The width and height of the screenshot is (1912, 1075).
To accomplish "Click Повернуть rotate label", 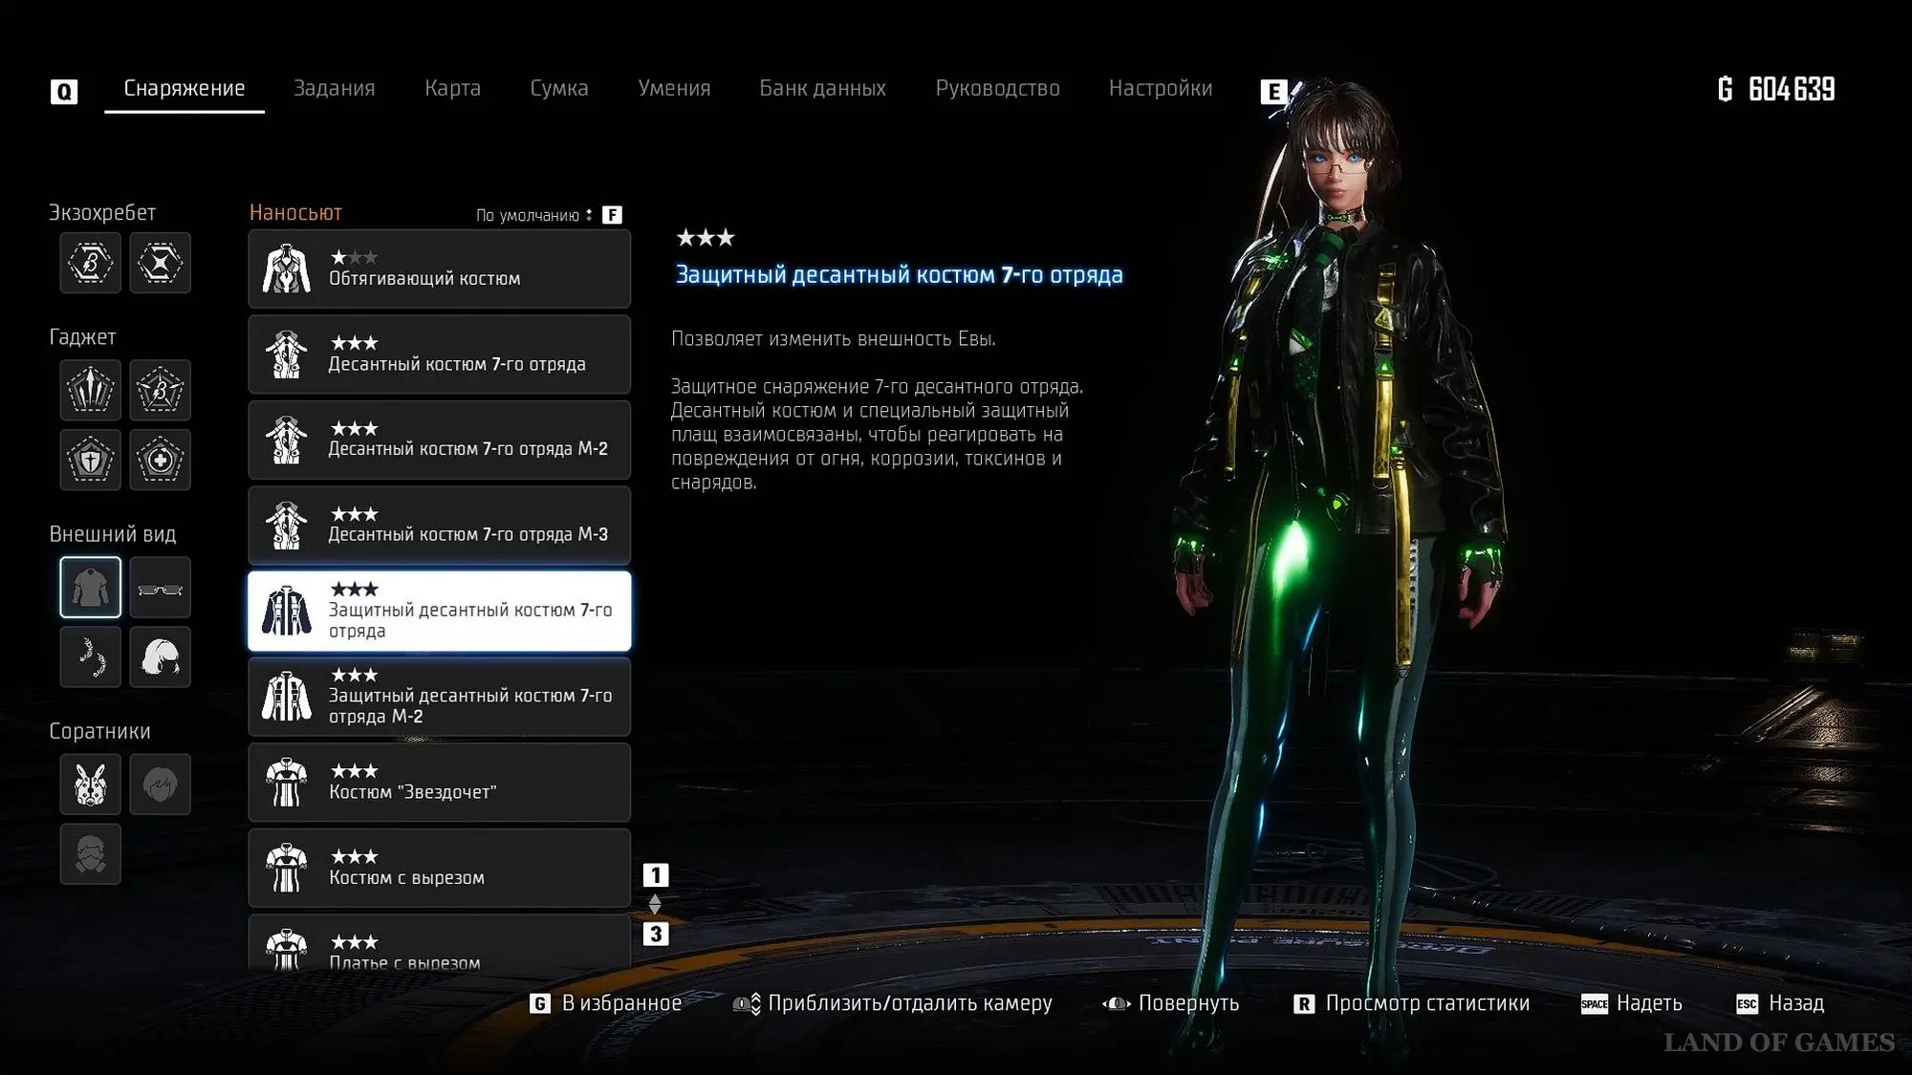I will click(1188, 1003).
